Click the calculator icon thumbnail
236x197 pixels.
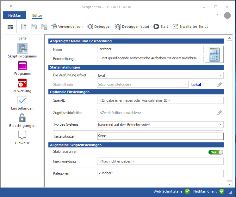click(214, 55)
